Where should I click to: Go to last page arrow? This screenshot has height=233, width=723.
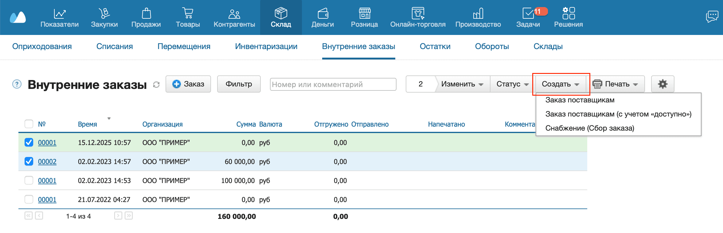[x=129, y=216]
